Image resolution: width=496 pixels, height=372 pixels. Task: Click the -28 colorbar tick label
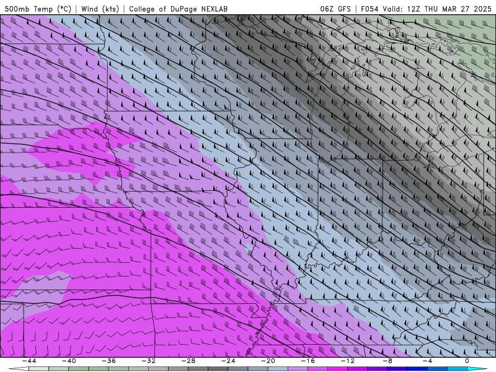188,361
